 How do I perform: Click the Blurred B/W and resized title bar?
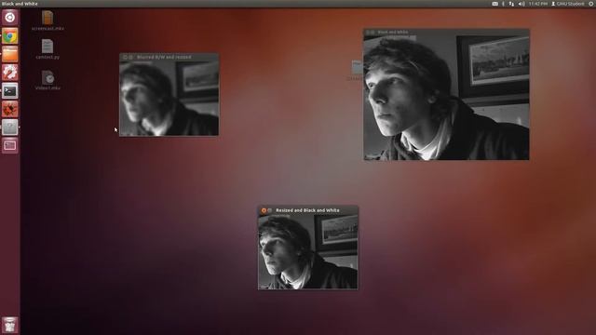169,57
